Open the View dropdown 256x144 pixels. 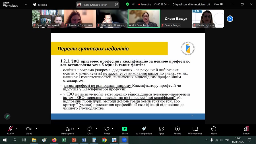218,4
